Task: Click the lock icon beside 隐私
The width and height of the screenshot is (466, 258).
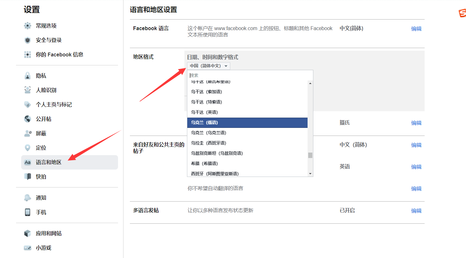Action: 28,76
